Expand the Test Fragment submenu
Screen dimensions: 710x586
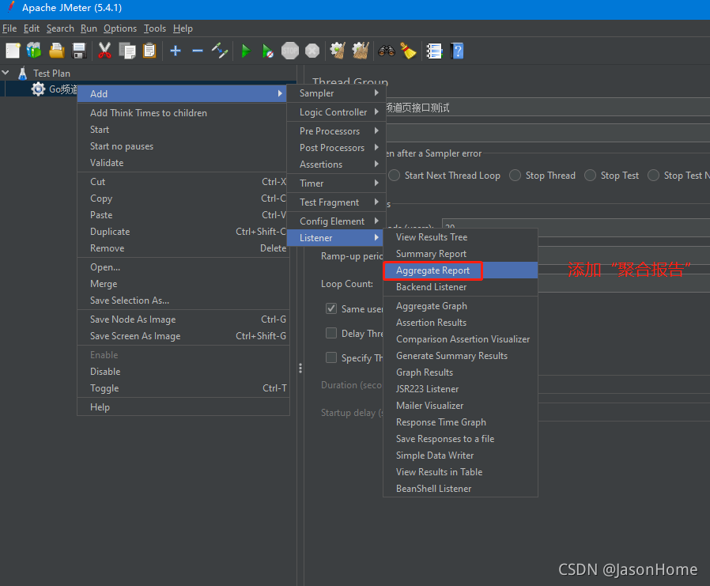337,202
